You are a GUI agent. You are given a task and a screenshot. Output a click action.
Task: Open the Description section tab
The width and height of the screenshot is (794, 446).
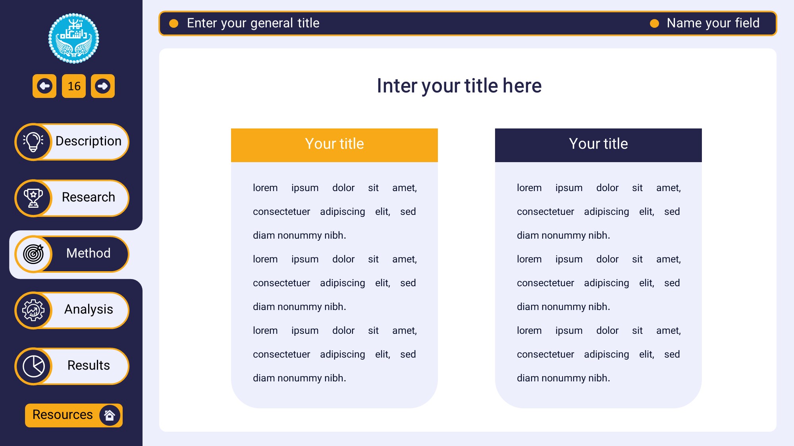(x=88, y=142)
